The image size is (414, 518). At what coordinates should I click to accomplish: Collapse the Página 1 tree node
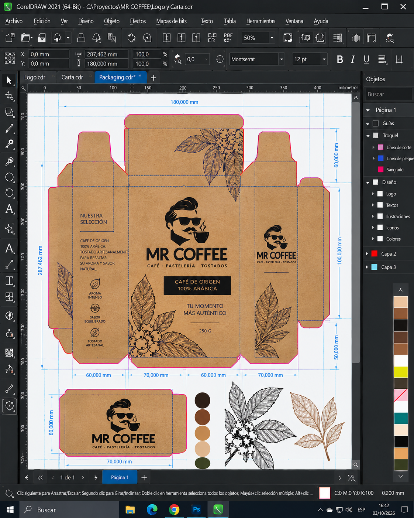coord(368,110)
